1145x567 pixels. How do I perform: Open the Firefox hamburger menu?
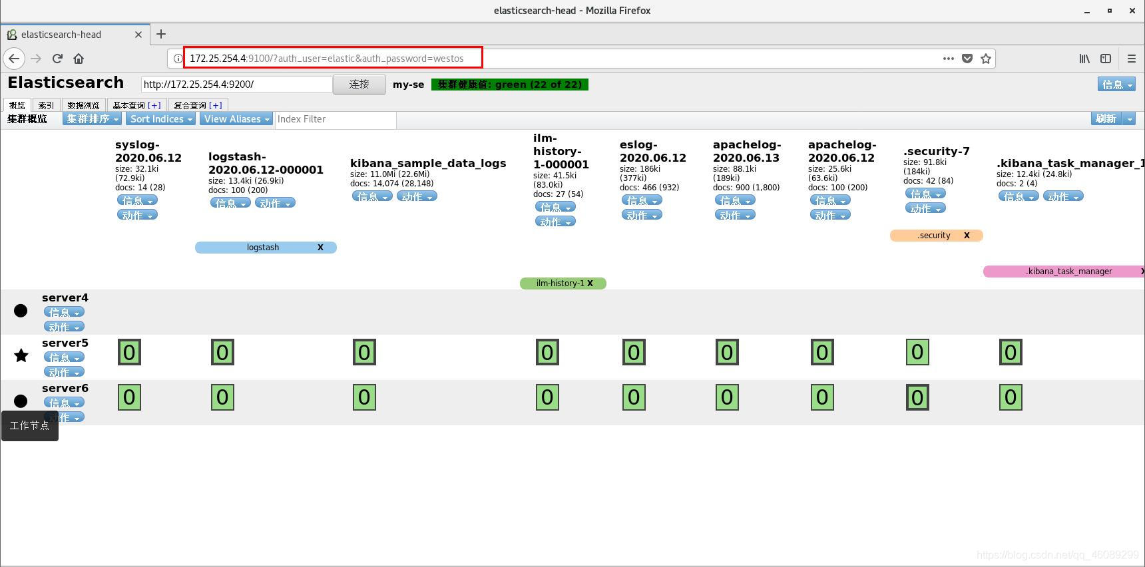[x=1131, y=59]
